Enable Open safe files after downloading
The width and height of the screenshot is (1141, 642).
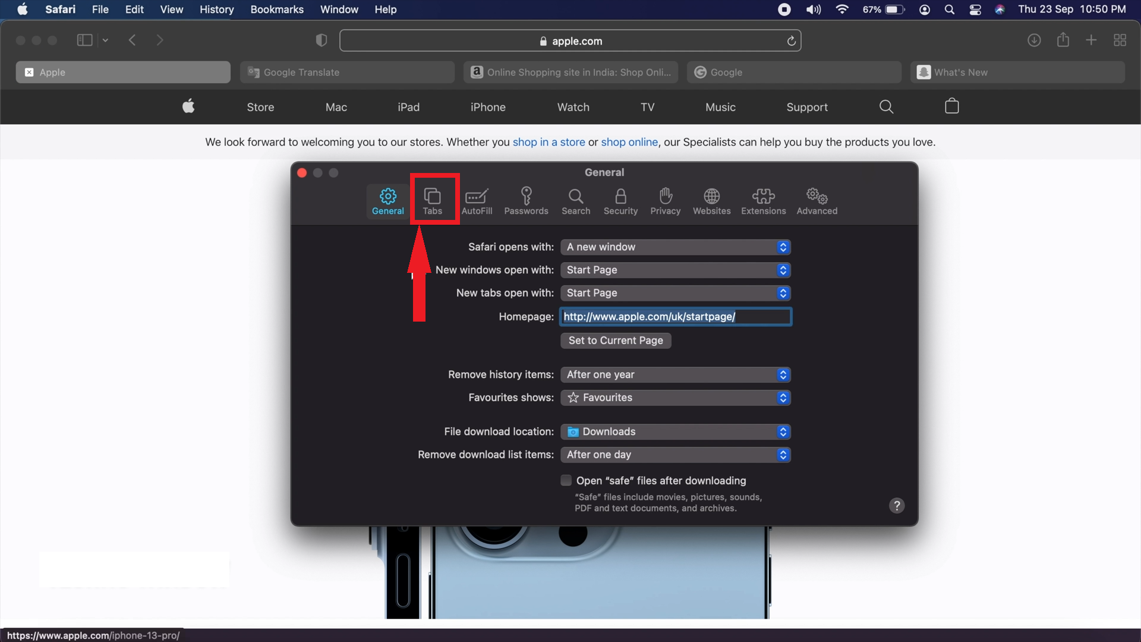565,480
